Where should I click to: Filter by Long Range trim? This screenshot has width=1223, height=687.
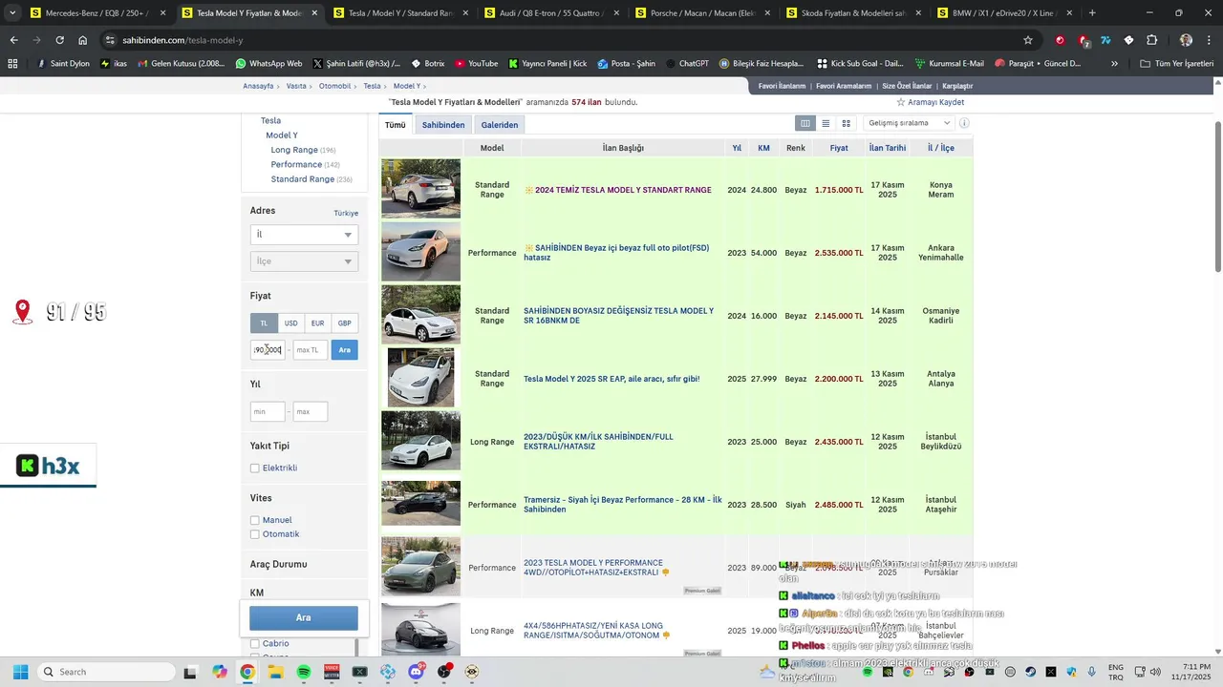pyautogui.click(x=293, y=150)
